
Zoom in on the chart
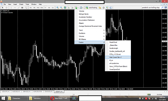[x=58, y=8]
